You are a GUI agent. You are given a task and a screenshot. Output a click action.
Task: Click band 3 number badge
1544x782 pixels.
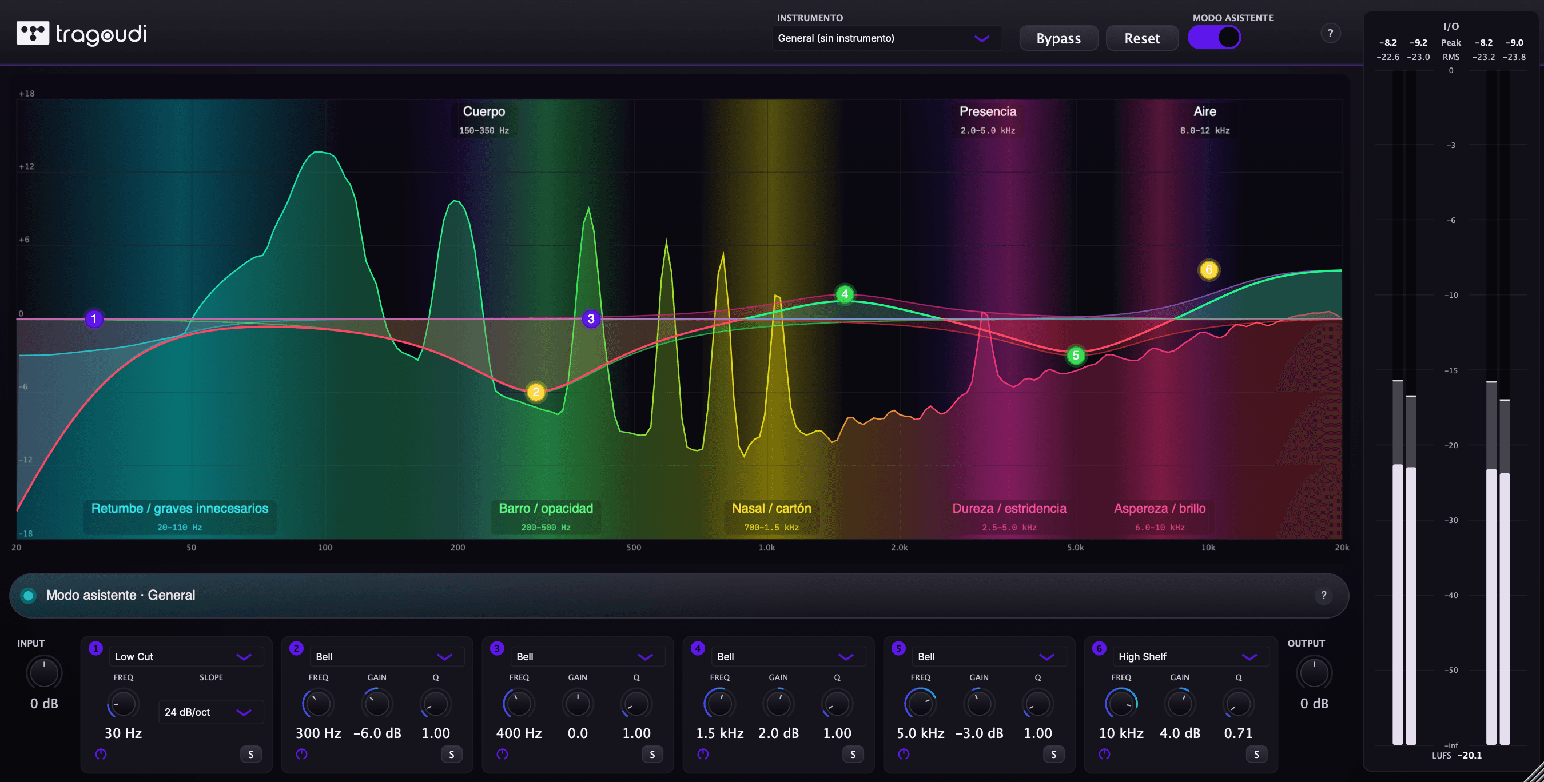(497, 648)
